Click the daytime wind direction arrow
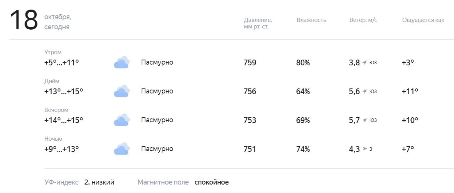Image resolution: width=454 pixels, height=193 pixels. coord(365,92)
